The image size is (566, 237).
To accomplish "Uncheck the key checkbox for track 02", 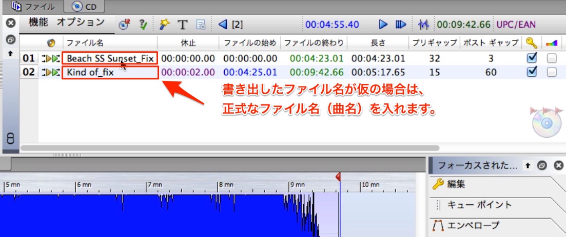I will [532, 72].
